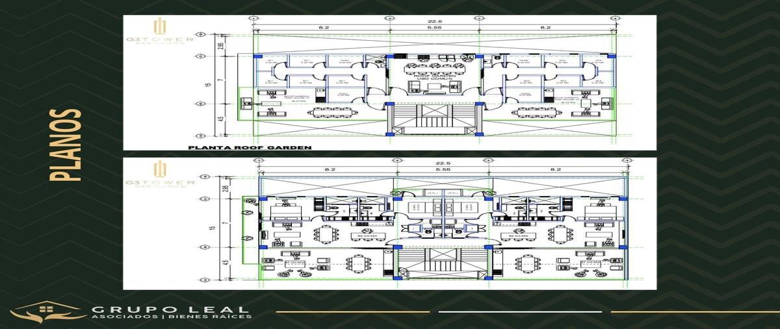Select the staircase in the roof garden plan
780x329 pixels.
tap(434, 118)
